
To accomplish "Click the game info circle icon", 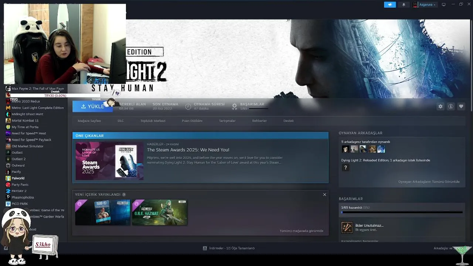I will [451, 106].
